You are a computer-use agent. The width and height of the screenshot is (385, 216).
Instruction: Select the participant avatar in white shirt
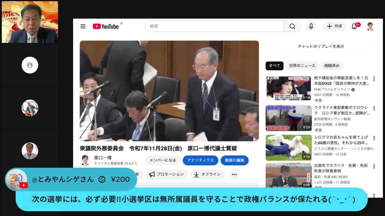(30, 151)
